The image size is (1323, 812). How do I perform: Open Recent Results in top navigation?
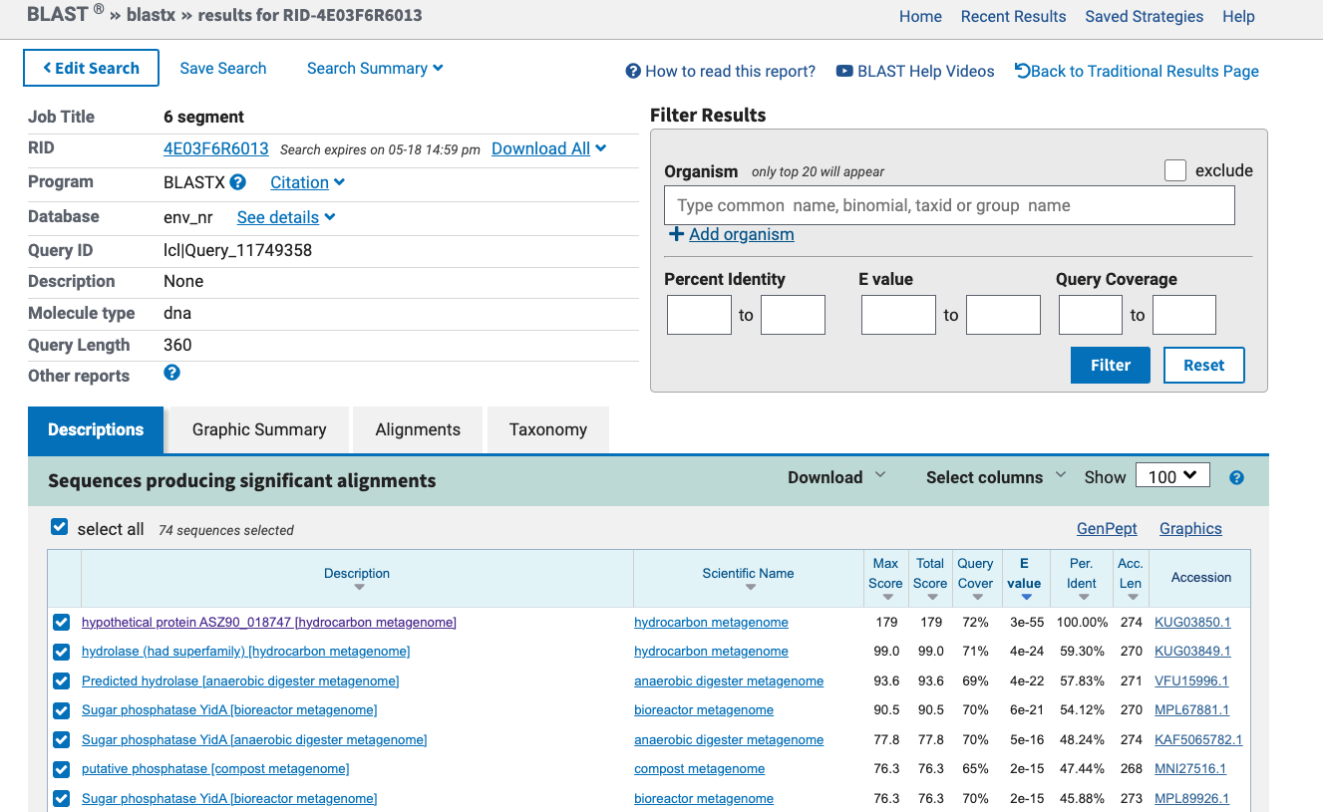[1013, 16]
